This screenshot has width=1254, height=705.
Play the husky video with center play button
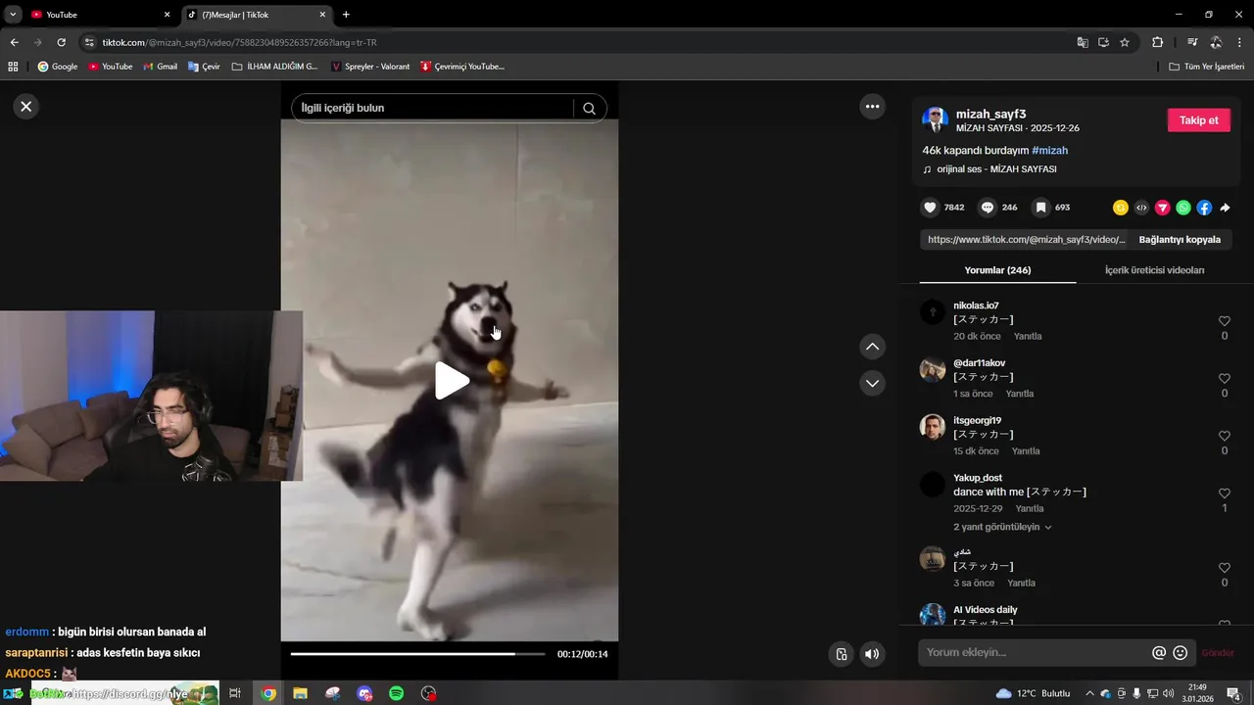point(452,381)
